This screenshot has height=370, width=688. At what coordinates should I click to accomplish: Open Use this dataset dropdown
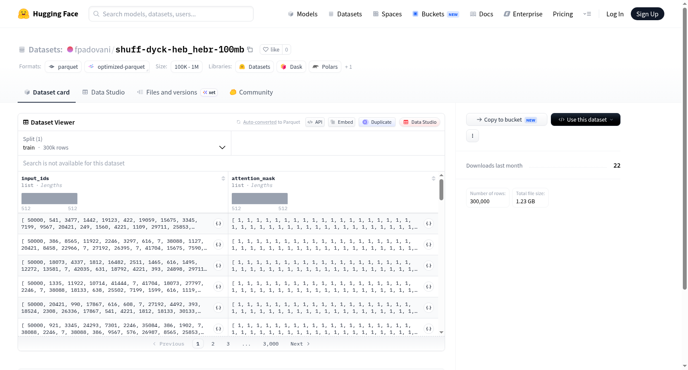[586, 119]
